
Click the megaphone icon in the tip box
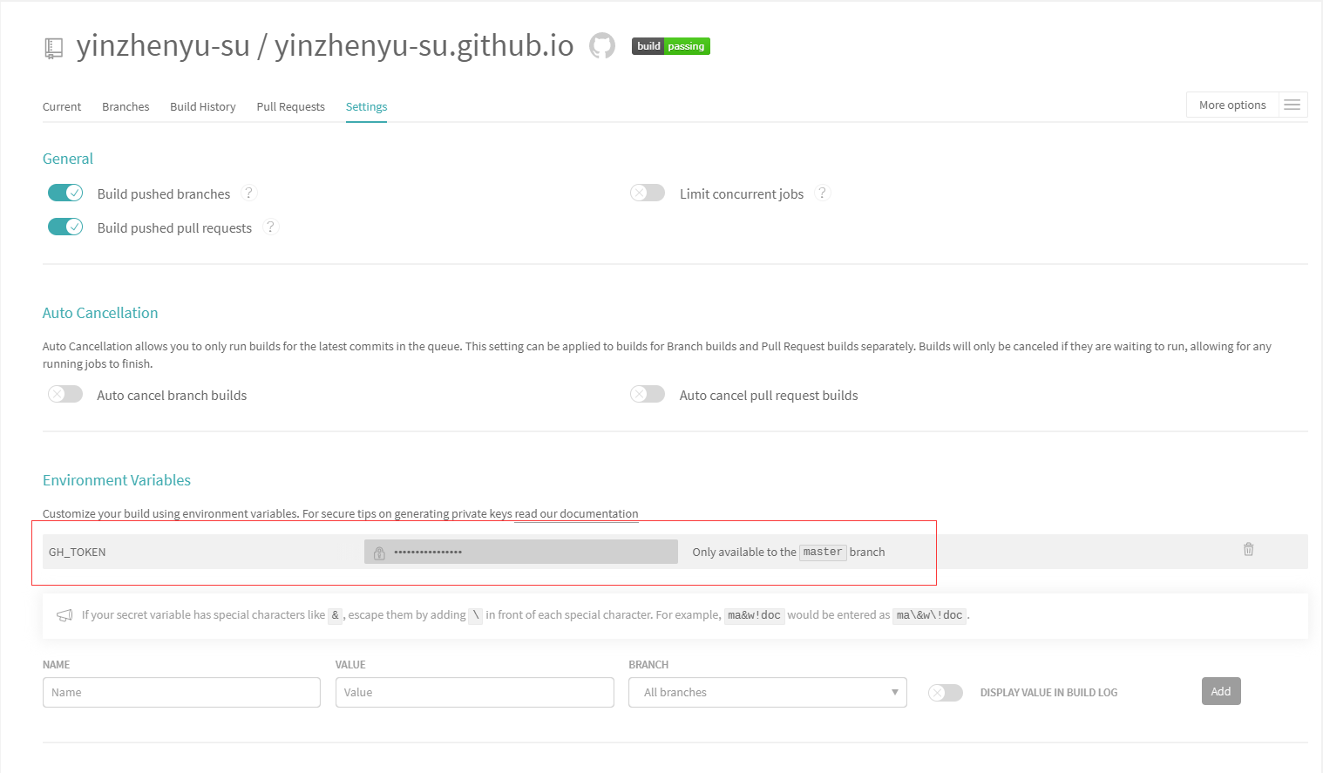click(64, 615)
